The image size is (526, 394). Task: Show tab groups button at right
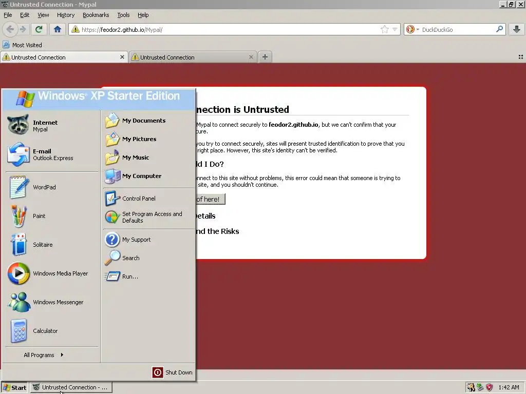(x=521, y=57)
